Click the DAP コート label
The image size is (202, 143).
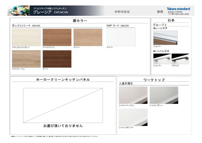[x=113, y=25]
